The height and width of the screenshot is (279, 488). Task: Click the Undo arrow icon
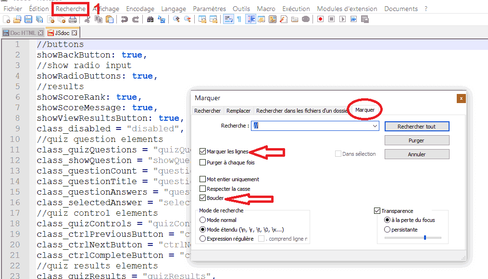coord(124,20)
